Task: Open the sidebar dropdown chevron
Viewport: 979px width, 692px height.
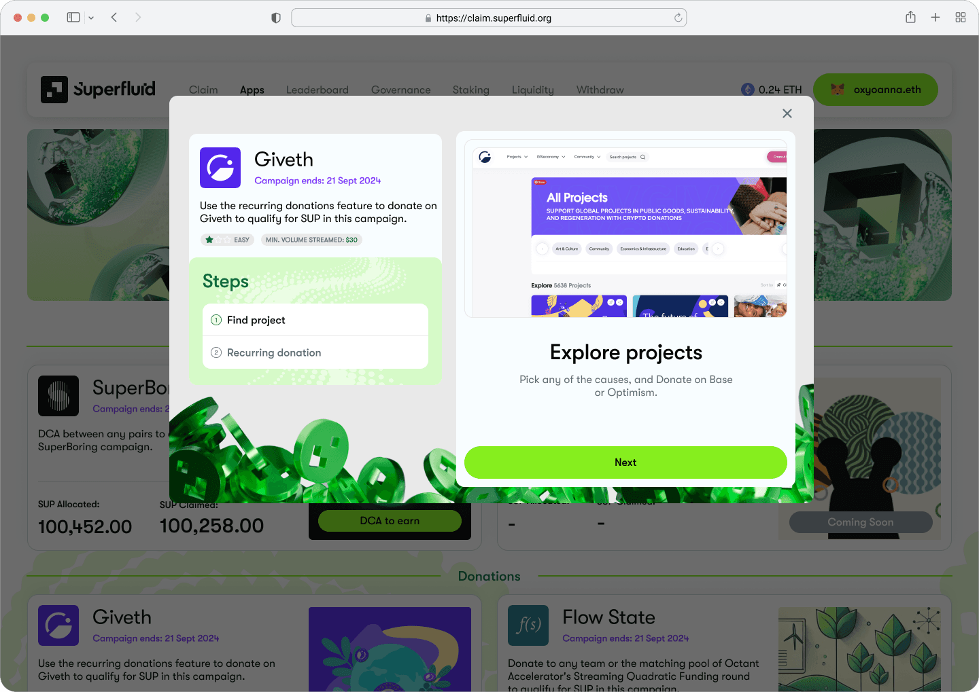Action: [91, 18]
